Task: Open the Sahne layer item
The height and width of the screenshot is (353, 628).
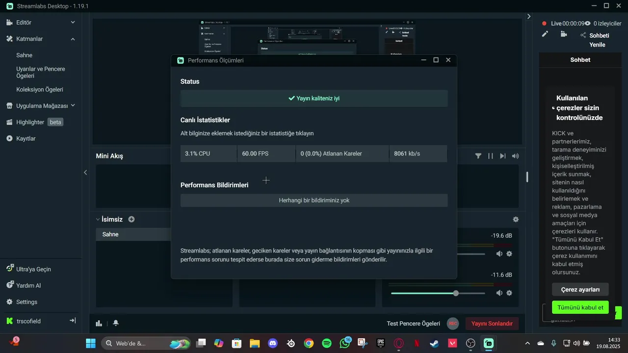Action: 24,55
